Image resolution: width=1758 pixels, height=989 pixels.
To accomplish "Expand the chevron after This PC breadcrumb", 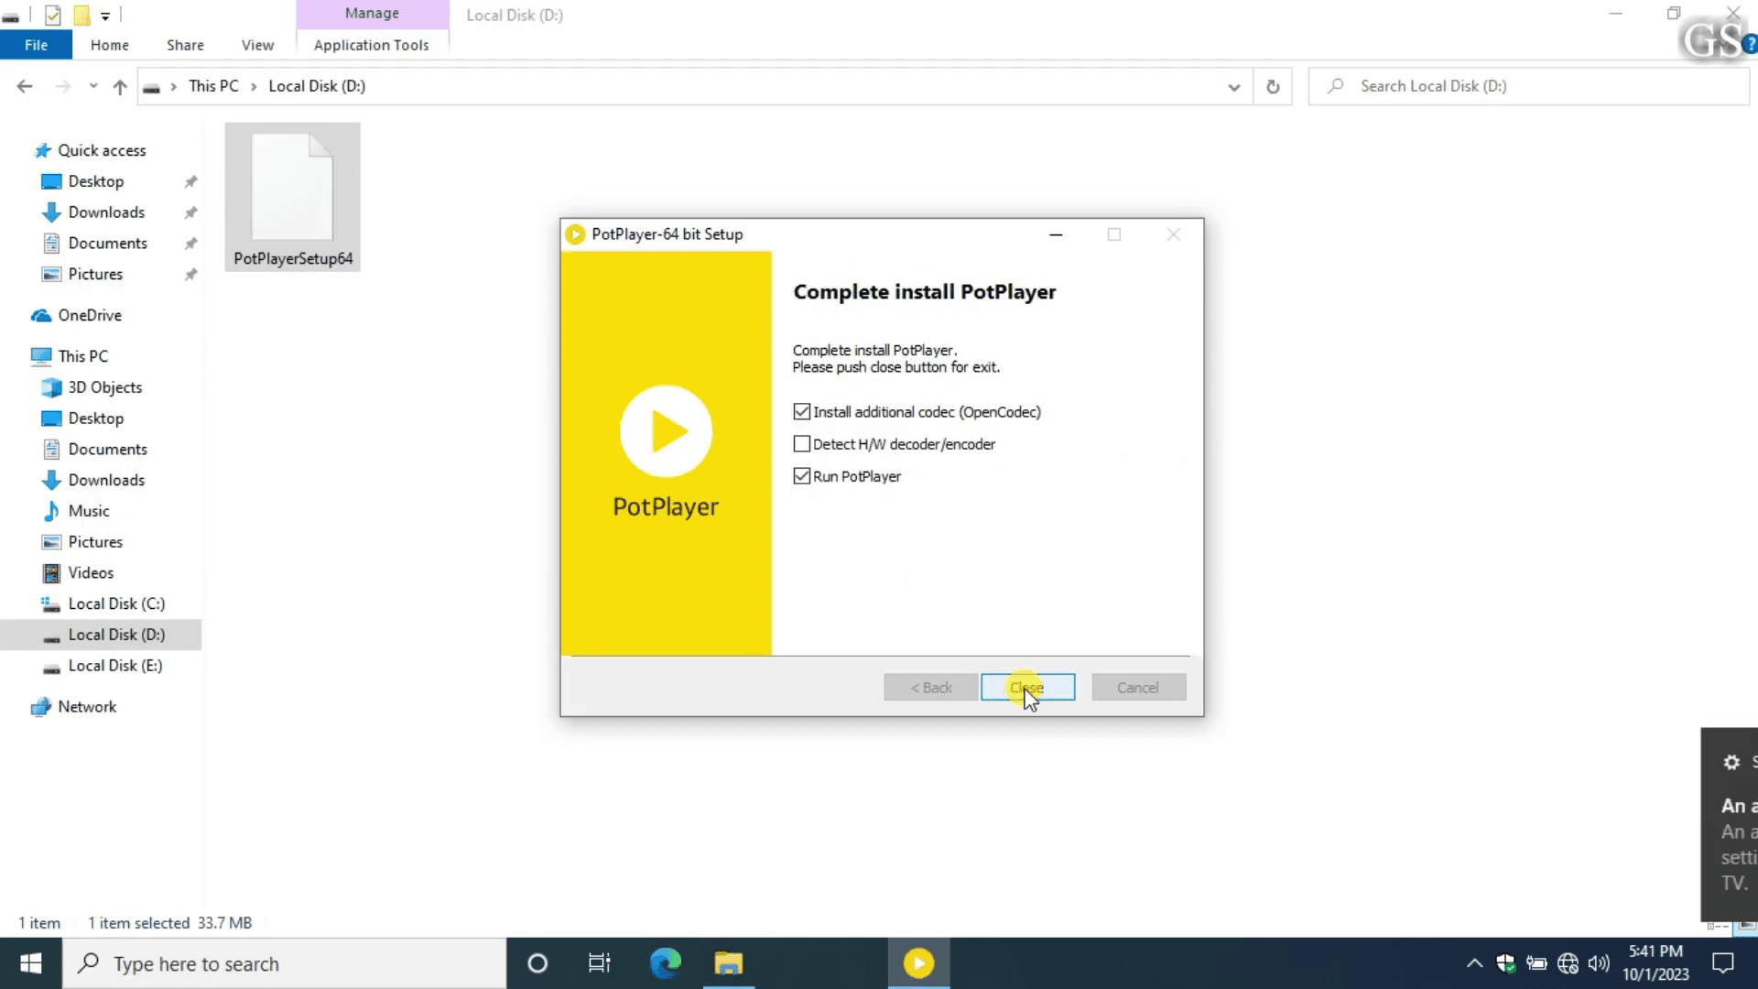I will (254, 86).
